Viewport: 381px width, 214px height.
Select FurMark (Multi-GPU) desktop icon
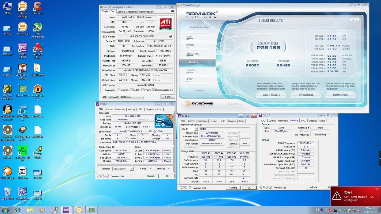[x=7, y=133]
